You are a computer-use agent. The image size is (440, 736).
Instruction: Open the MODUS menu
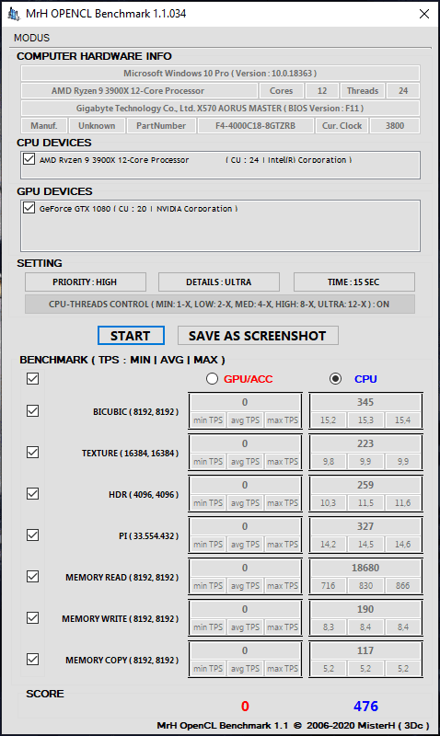pyautogui.click(x=31, y=38)
